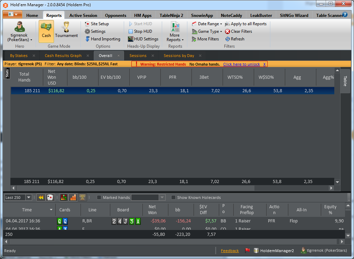Expand the Last 250 hands dropdown
Viewport: 354px width, 259px height.
pyautogui.click(x=29, y=198)
